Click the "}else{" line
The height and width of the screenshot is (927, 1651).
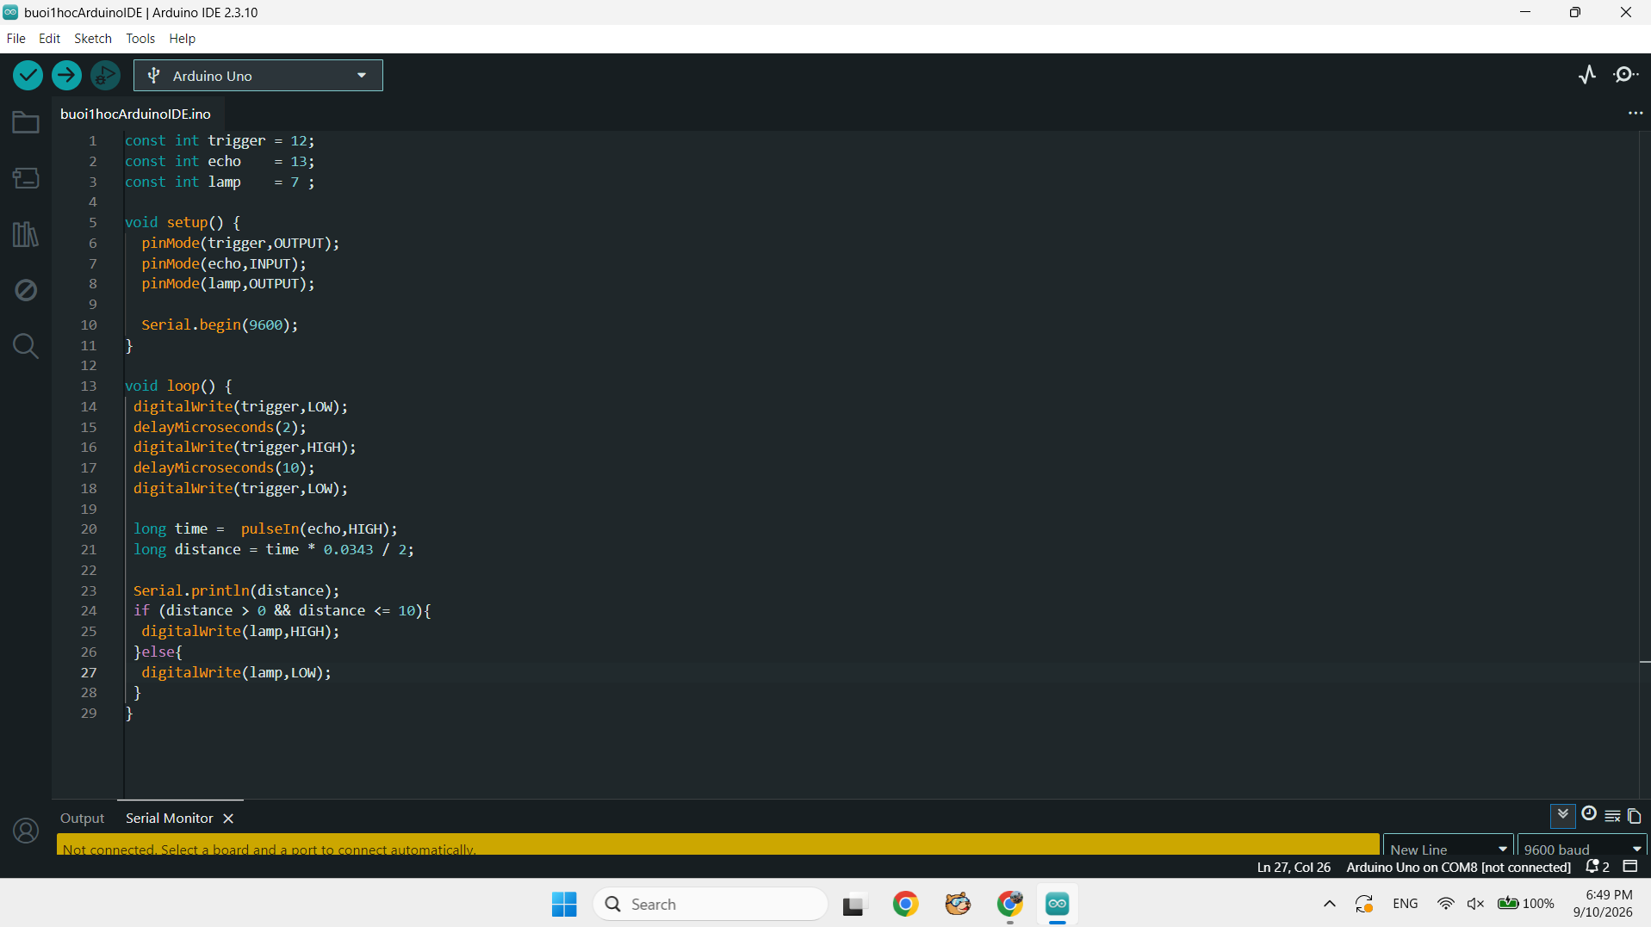tap(158, 652)
